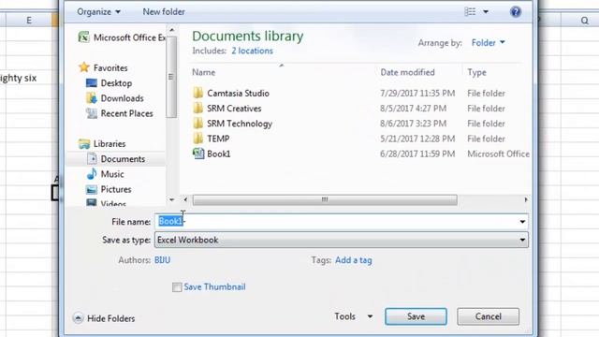Click the Favorites star item

click(103, 67)
